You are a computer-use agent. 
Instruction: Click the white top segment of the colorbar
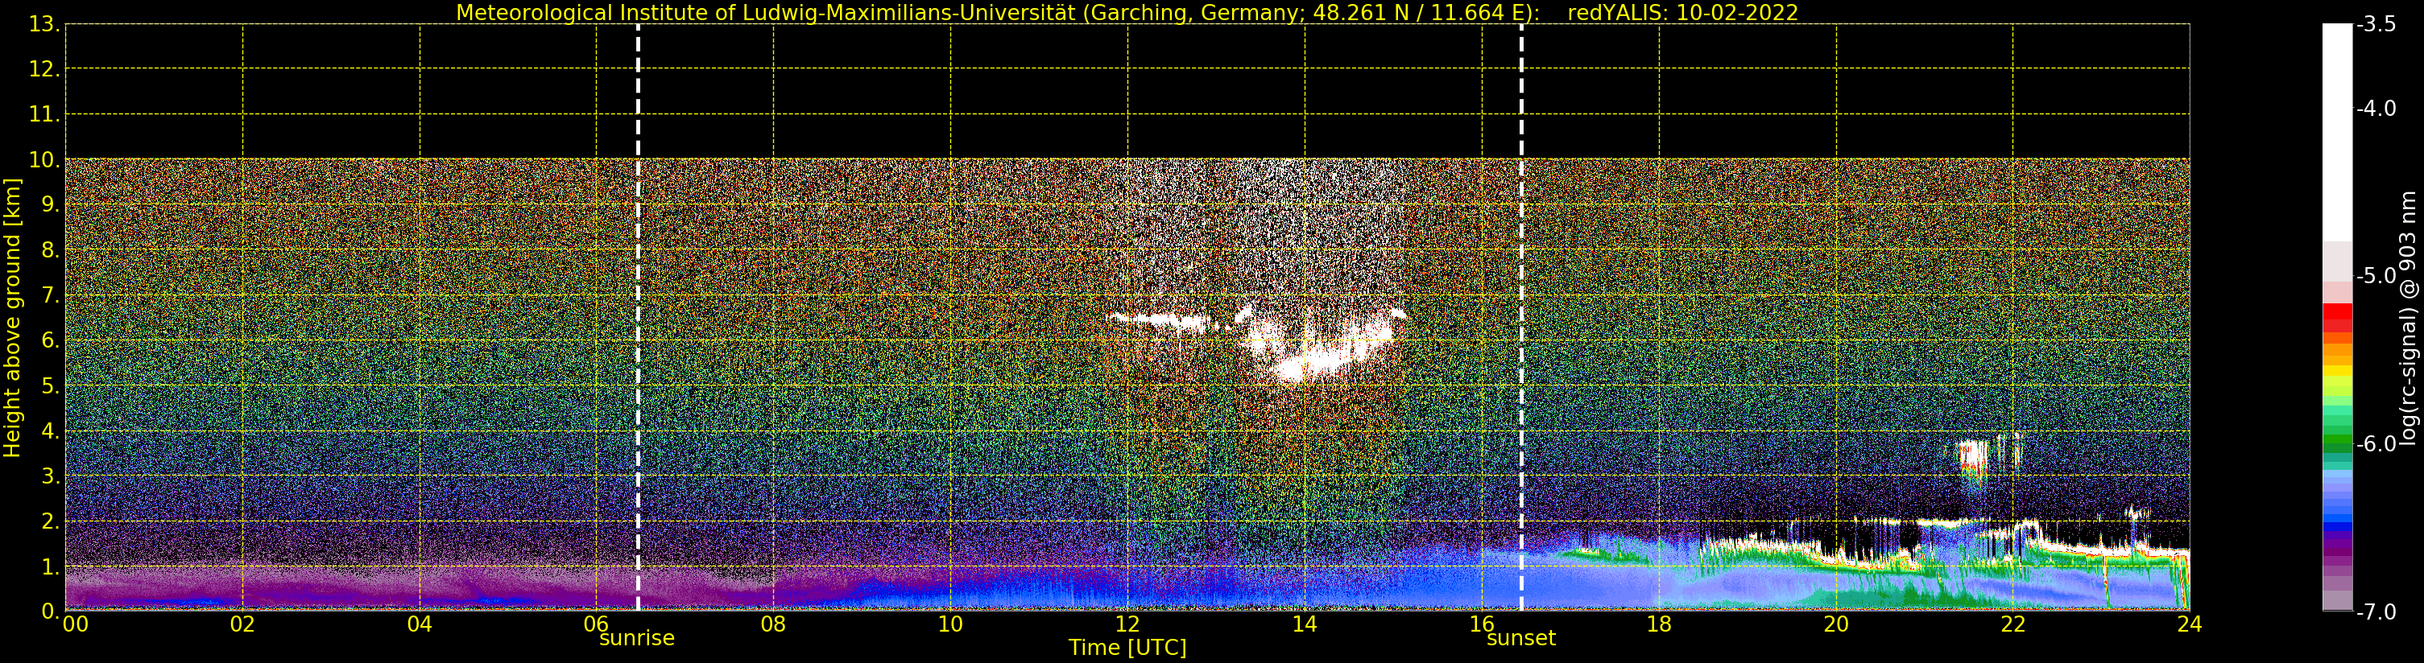pos(2337,132)
